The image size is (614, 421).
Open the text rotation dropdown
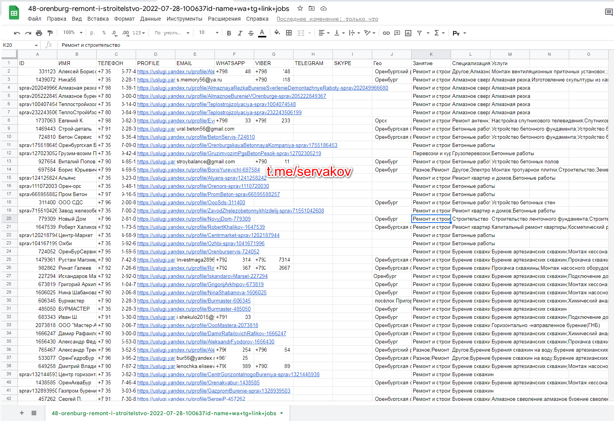(x=370, y=33)
